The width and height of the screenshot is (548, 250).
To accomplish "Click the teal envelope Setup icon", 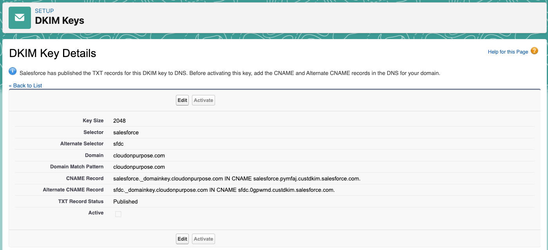I will pos(20,18).
